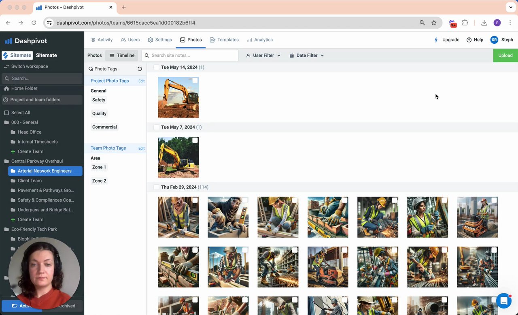
Task: Select the Underpass and Bridge team
Action: click(45, 210)
